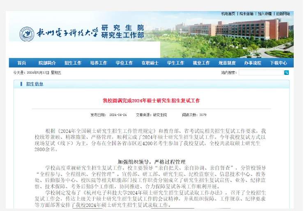Open the 院长信箱 link
This screenshot has height=211, width=304.
pyautogui.click(x=246, y=14)
